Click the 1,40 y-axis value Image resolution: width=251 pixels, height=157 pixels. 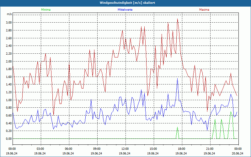pyautogui.click(x=9, y=84)
